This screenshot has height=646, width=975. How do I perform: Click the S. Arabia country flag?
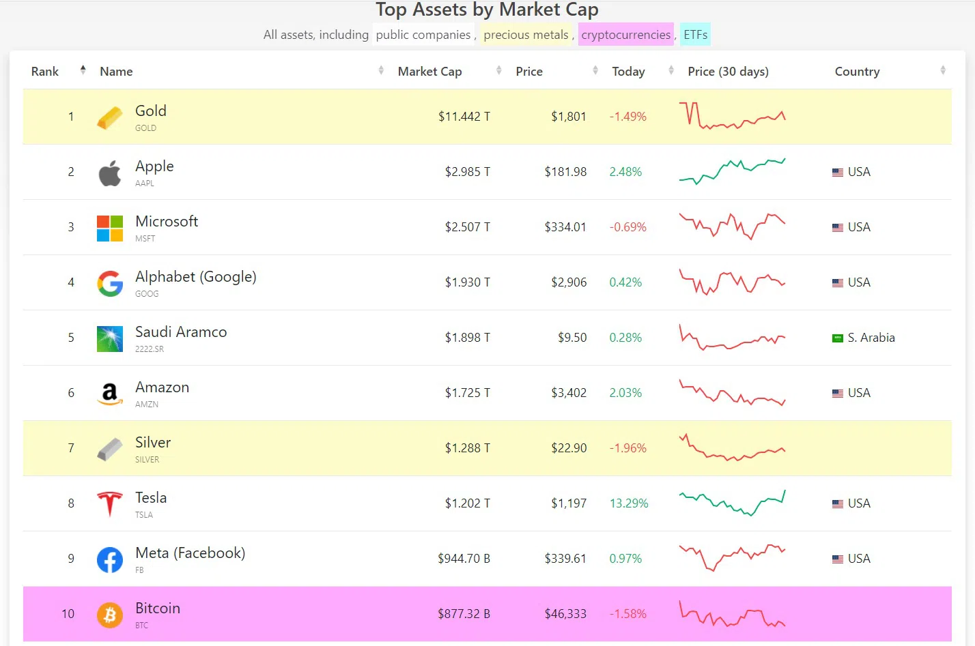click(x=838, y=338)
